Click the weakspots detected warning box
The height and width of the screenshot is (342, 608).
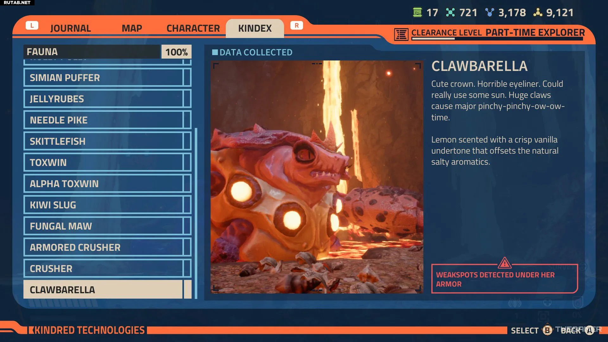point(504,279)
